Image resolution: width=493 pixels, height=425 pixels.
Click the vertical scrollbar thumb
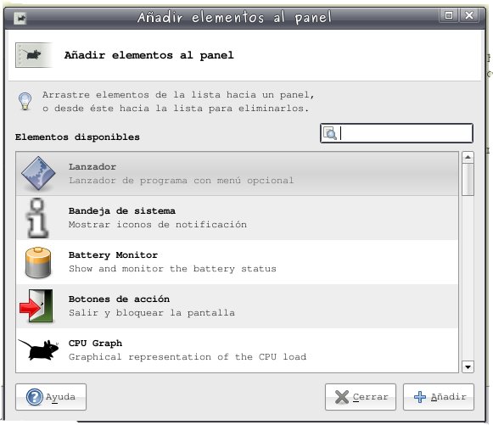(x=468, y=179)
